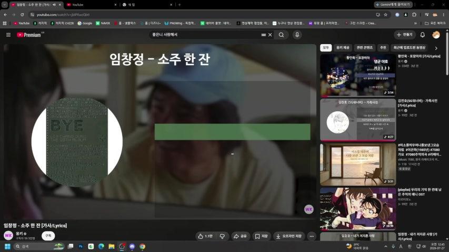This screenshot has width=449, height=252.
Task: Click the video player to pause
Action: coord(160,131)
